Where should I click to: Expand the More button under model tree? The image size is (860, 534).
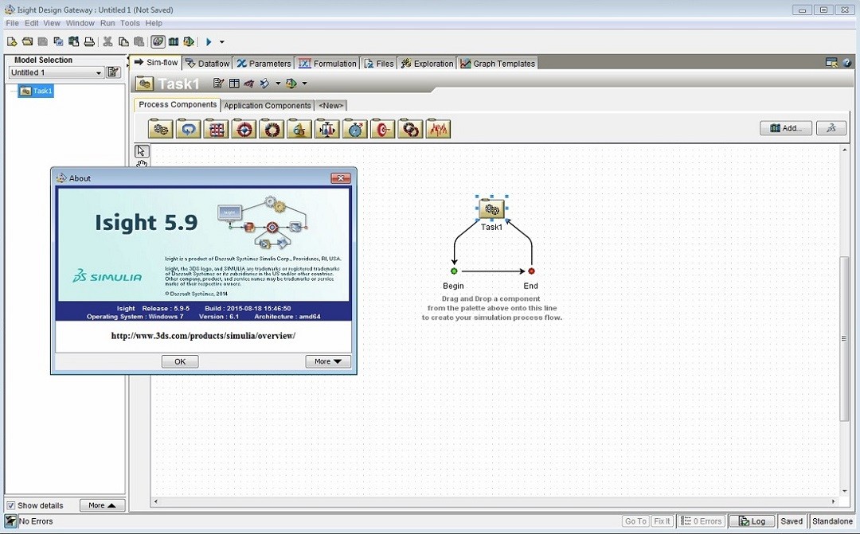coord(102,505)
